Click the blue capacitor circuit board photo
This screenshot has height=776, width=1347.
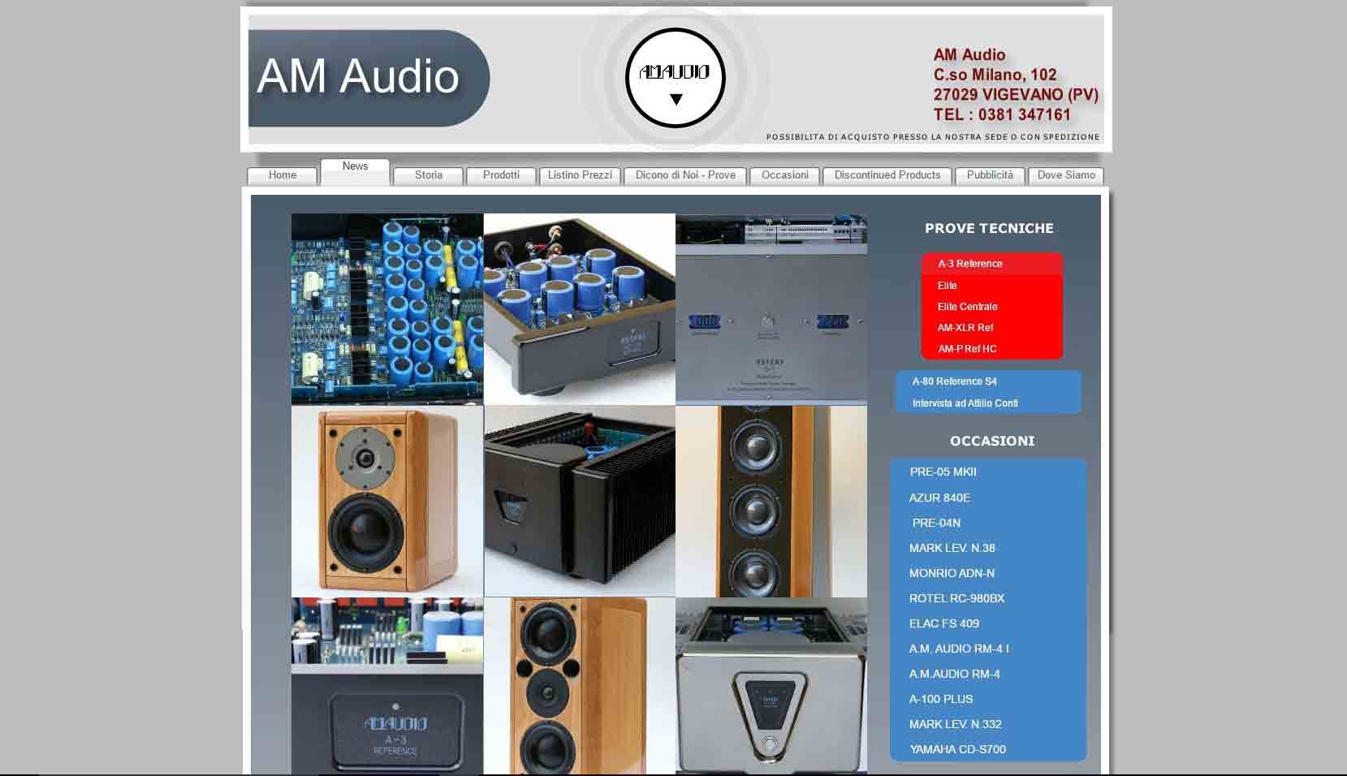[x=387, y=309]
